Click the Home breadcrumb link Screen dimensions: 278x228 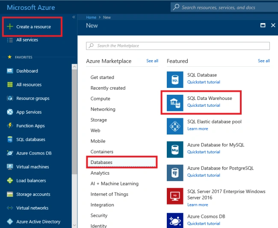[x=91, y=18]
